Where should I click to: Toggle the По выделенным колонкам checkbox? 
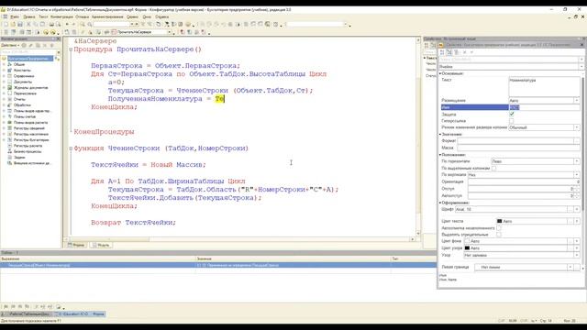pos(494,169)
